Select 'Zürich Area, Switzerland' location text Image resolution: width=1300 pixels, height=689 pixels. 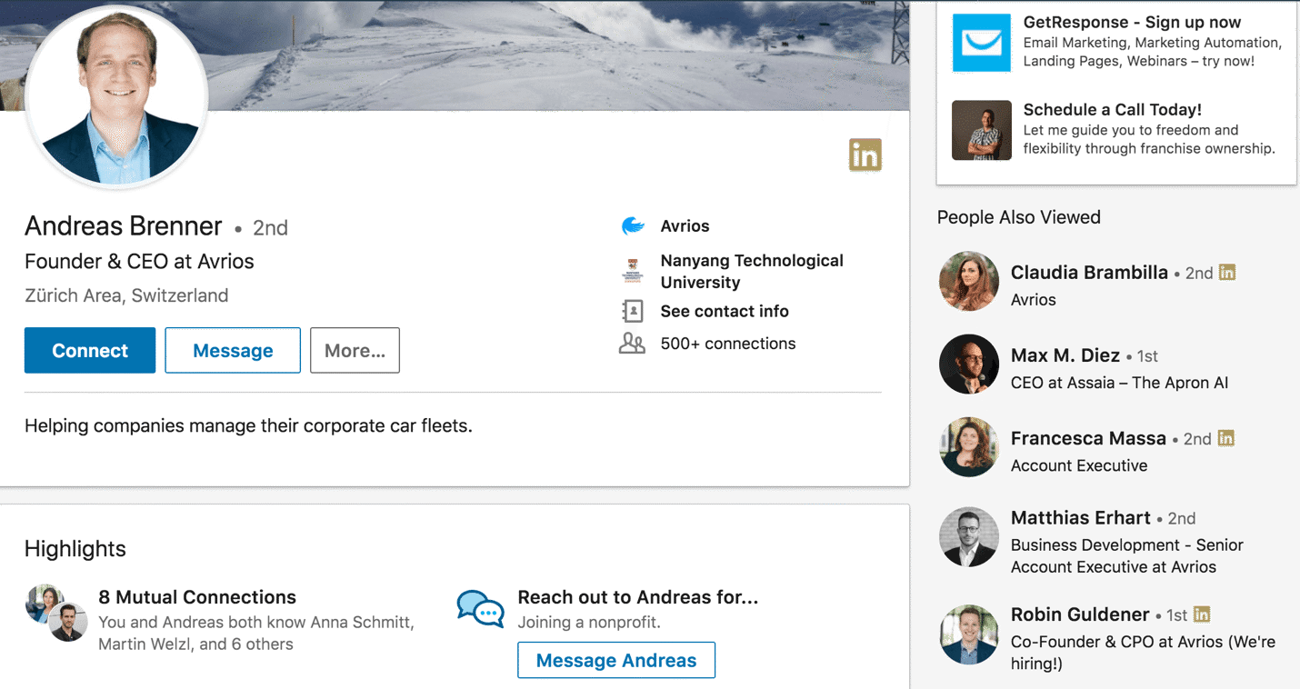126,295
